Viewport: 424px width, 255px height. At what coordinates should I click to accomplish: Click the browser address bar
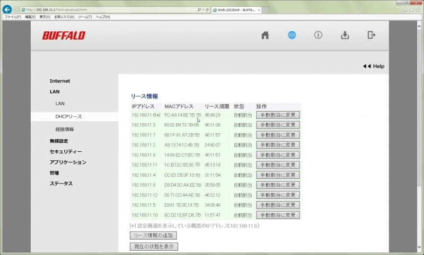pos(106,10)
